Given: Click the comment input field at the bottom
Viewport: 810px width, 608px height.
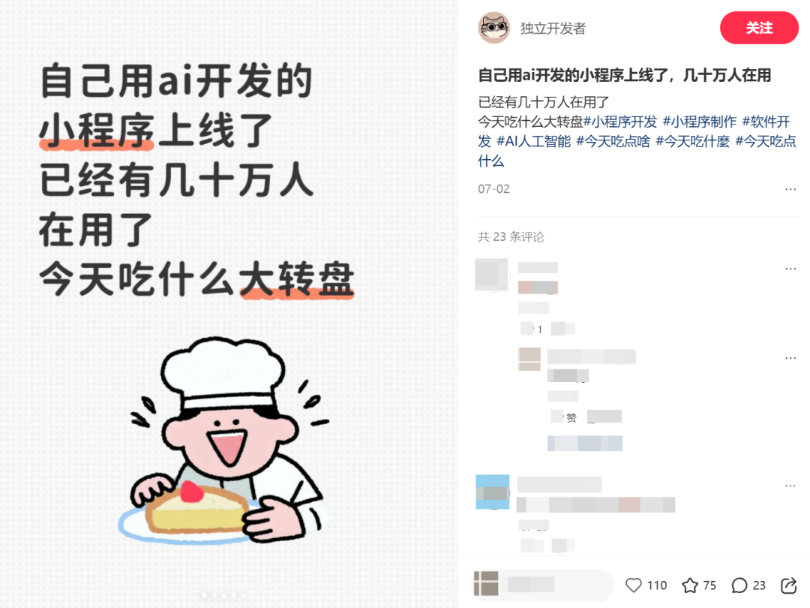Looking at the screenshot, I should 542,585.
